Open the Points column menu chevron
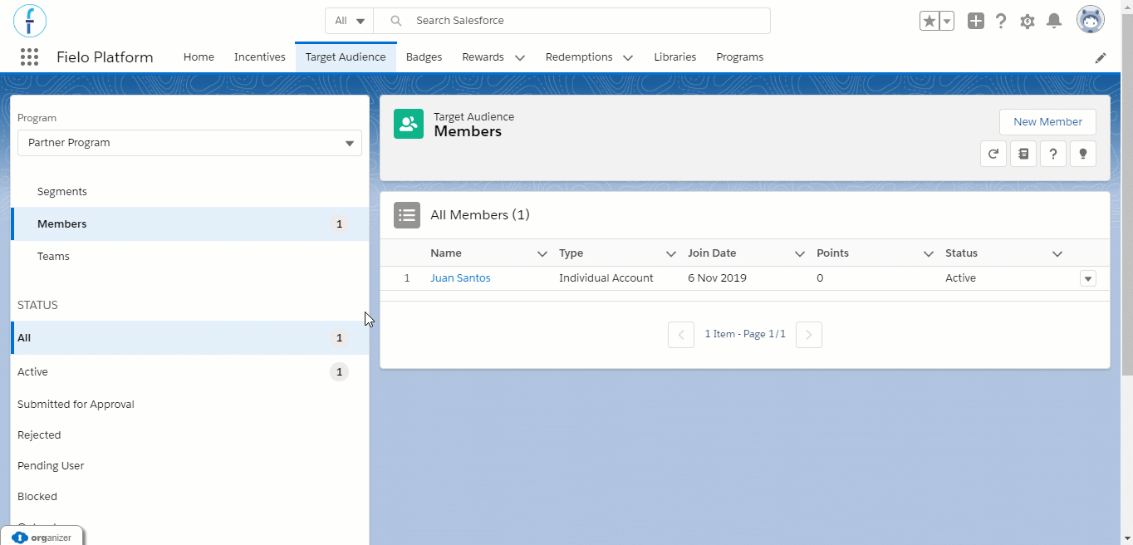The image size is (1133, 545). point(929,253)
